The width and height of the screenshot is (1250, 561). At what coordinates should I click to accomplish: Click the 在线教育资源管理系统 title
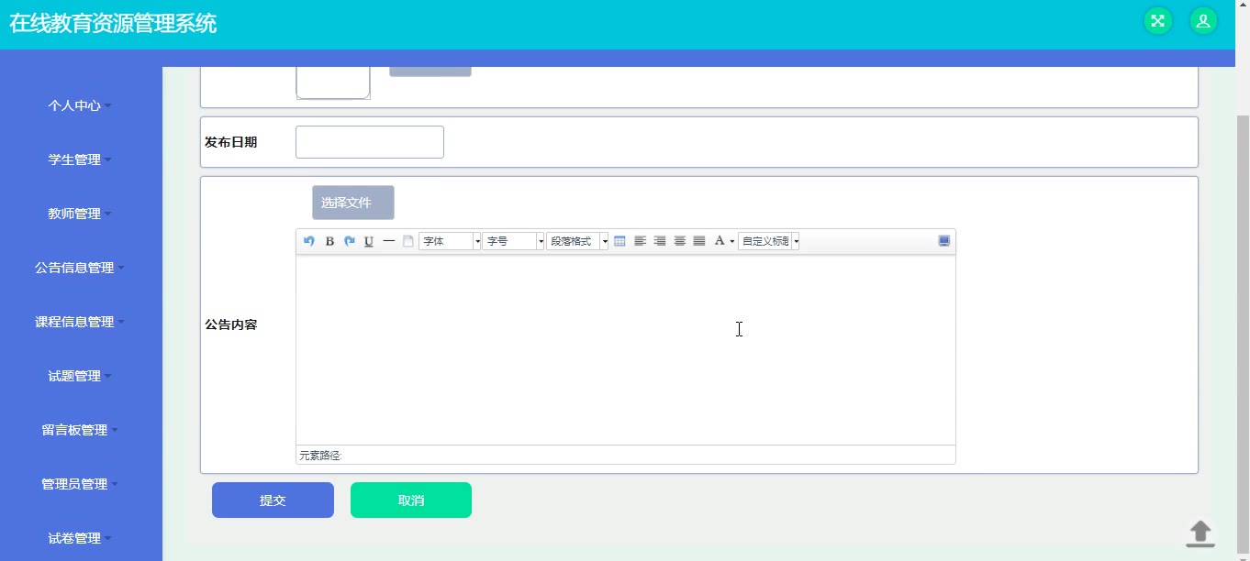(x=113, y=24)
